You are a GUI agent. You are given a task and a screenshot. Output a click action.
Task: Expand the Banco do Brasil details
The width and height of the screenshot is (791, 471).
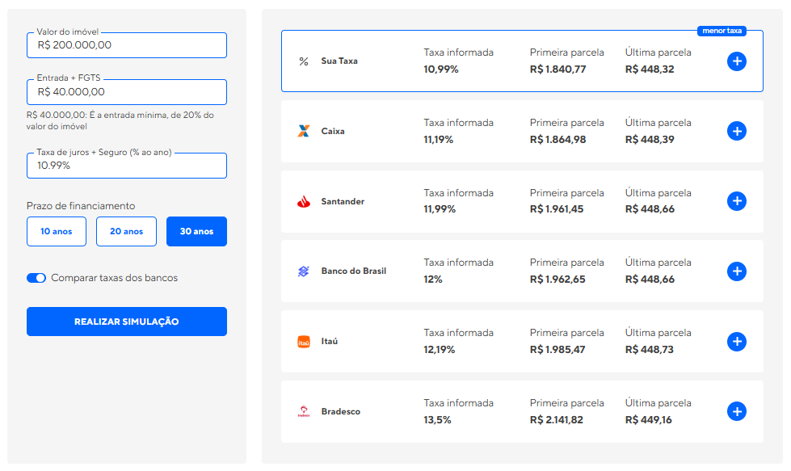736,271
